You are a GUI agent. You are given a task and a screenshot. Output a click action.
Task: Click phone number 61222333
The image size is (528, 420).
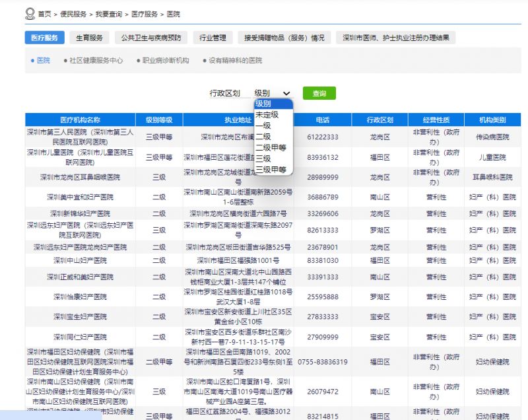click(x=323, y=137)
